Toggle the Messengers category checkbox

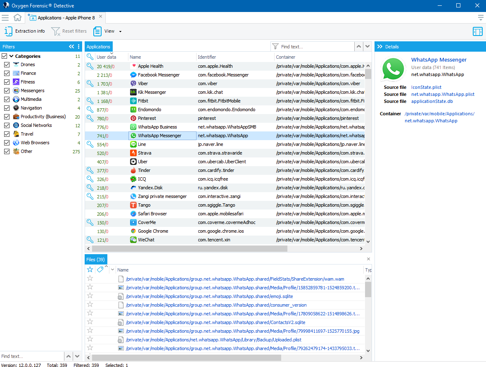tap(7, 91)
